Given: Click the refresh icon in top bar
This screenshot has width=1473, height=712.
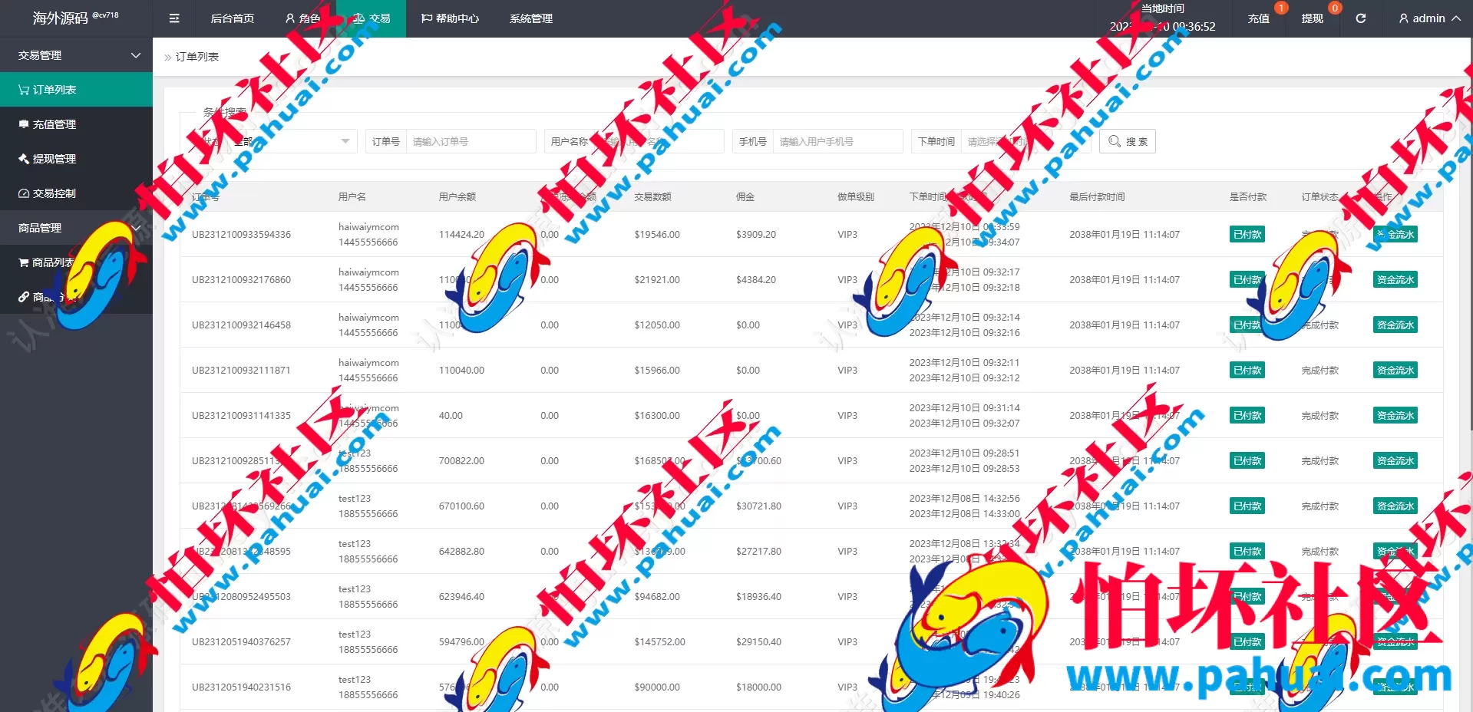Looking at the screenshot, I should (x=1360, y=18).
